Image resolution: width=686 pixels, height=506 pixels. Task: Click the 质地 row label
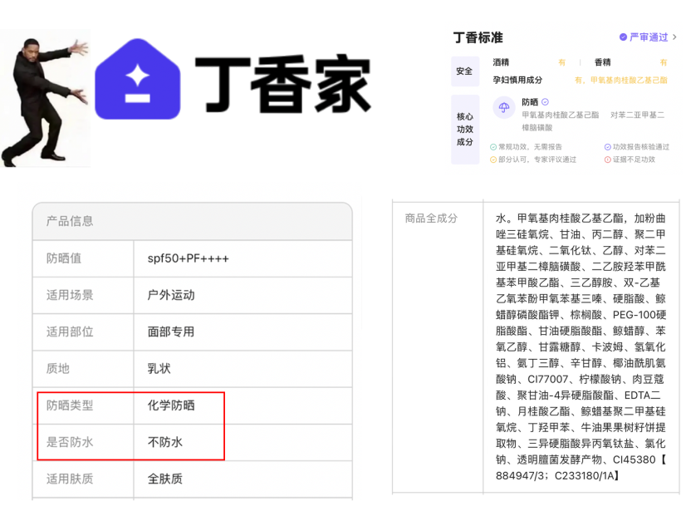pos(58,369)
